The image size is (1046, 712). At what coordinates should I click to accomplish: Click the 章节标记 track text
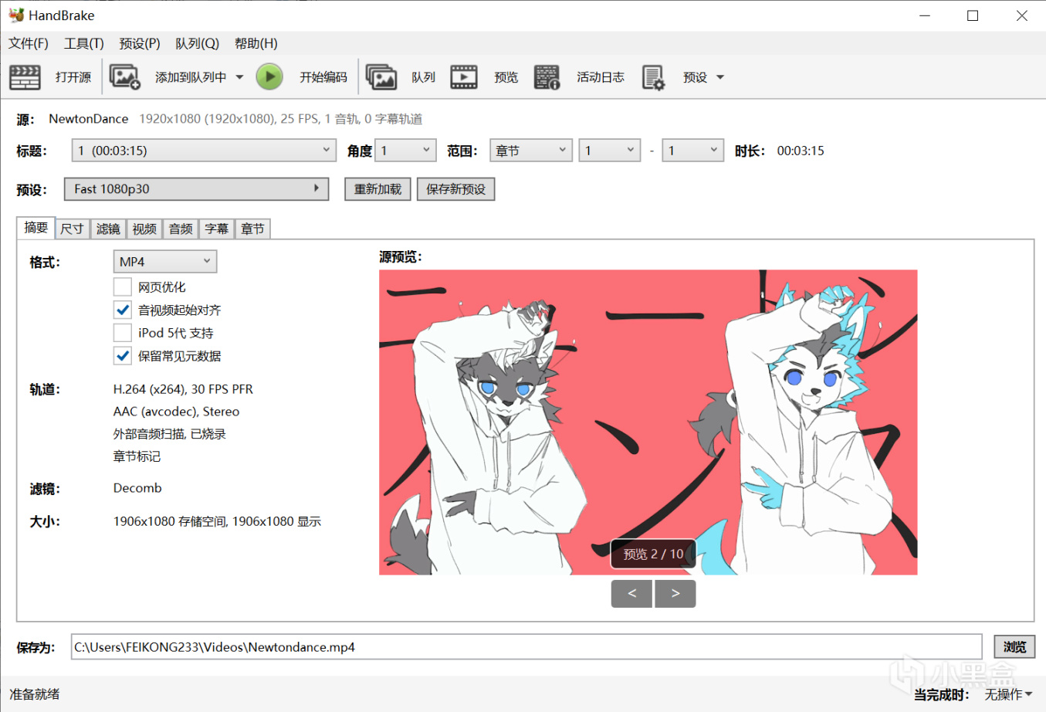137,456
